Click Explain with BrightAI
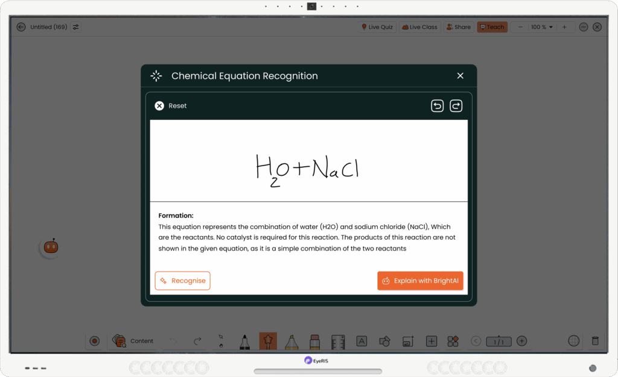Screen dimensions: 618x377 click(x=420, y=281)
